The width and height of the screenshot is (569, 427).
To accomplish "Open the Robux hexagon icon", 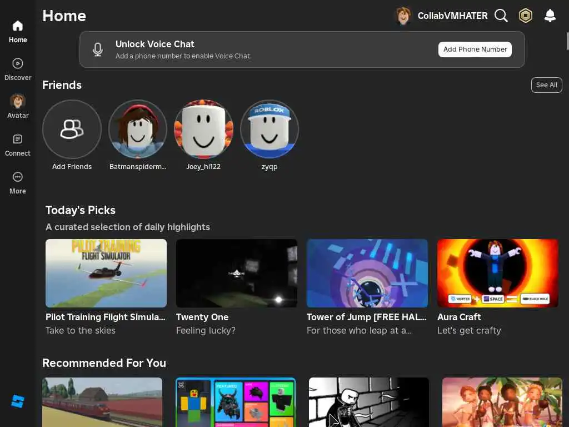I will pos(525,16).
